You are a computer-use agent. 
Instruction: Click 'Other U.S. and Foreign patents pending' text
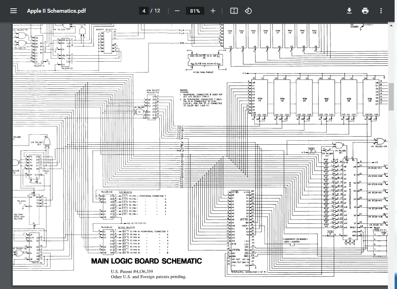(x=149, y=277)
